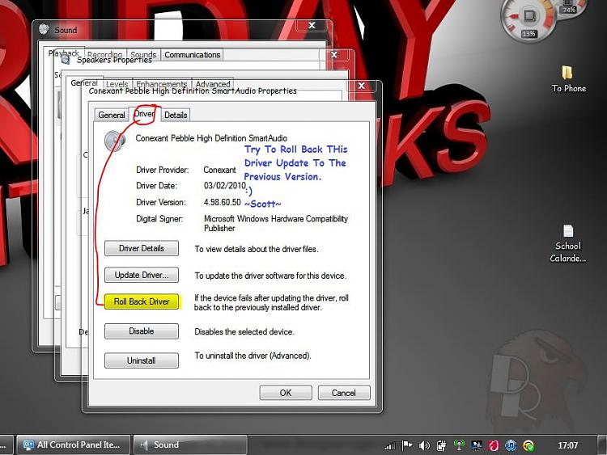This screenshot has width=607, height=455.
Task: Click the Speakers Properties title bar icon
Action: click(x=66, y=59)
